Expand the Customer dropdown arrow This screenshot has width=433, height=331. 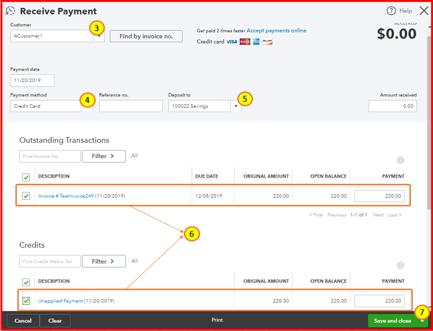coord(99,36)
